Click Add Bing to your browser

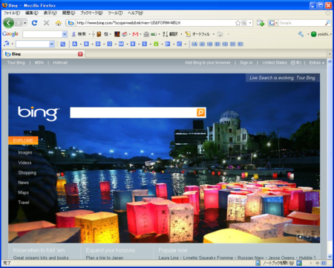[x=208, y=62]
